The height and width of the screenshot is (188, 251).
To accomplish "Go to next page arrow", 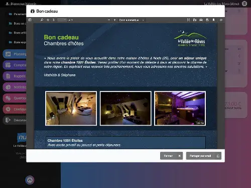I will [54, 20].
